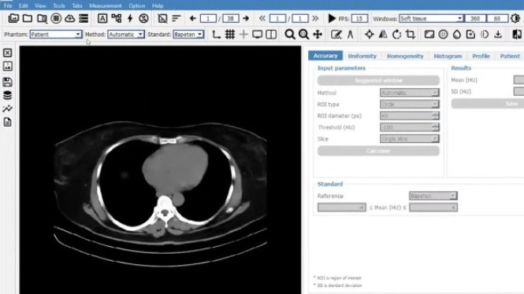Click the contrast invert icon beside window values
The width and height of the screenshot is (524, 294).
[x=515, y=18]
